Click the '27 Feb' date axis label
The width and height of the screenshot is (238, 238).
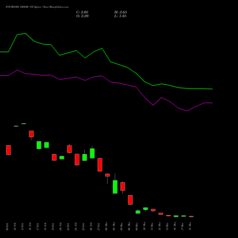tap(99, 227)
